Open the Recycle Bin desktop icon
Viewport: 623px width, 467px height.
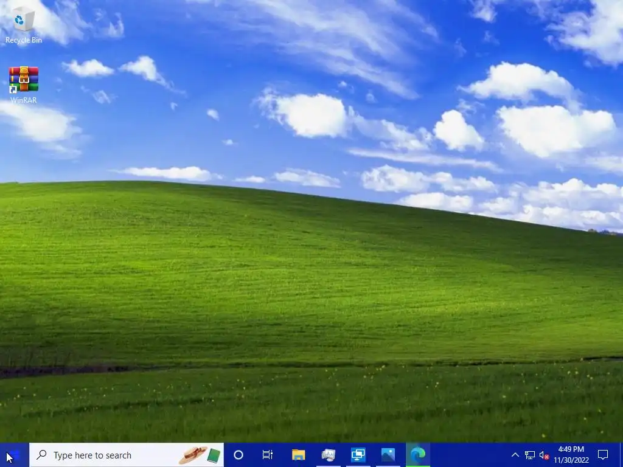(24, 24)
